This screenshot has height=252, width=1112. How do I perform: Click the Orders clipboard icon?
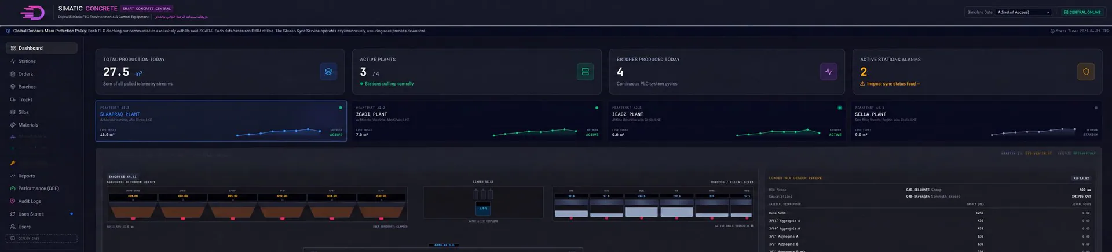point(13,74)
